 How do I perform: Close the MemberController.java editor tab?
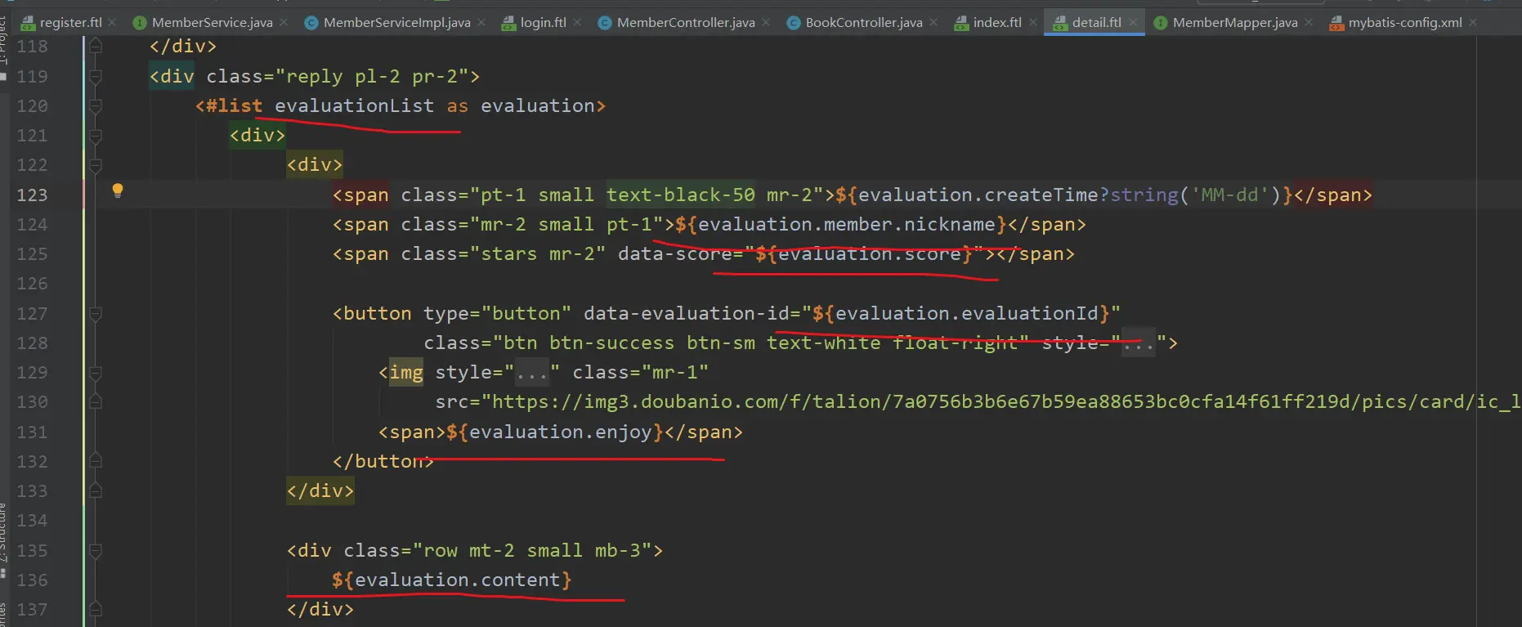tap(766, 22)
